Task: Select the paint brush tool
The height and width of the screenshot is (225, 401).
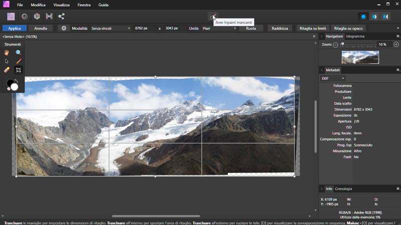Action: click(x=19, y=61)
